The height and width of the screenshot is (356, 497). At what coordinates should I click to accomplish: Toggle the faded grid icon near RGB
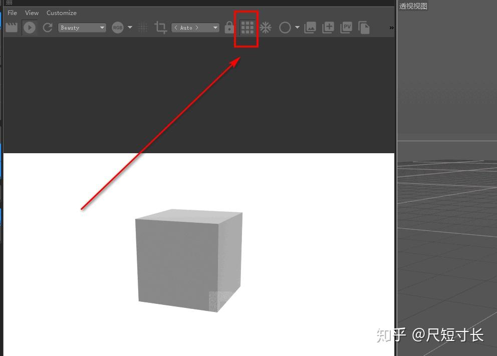143,28
